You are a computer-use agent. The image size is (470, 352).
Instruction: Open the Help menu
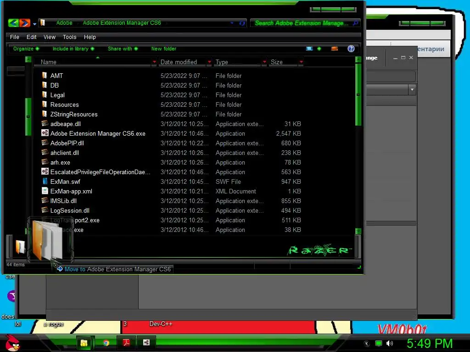90,37
